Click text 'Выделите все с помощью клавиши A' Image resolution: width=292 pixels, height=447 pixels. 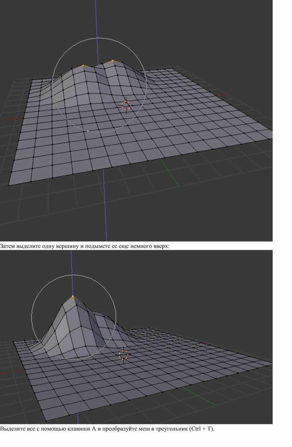pos(48,429)
